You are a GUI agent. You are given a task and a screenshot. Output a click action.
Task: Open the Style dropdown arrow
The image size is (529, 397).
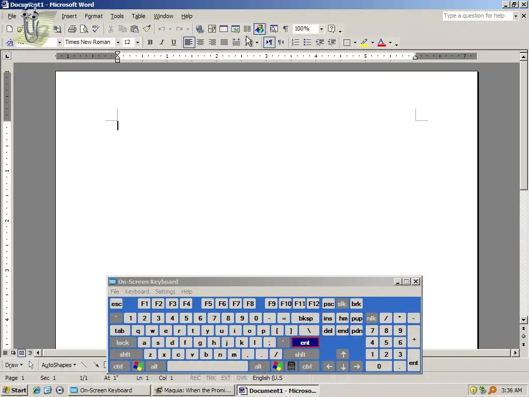pos(59,42)
